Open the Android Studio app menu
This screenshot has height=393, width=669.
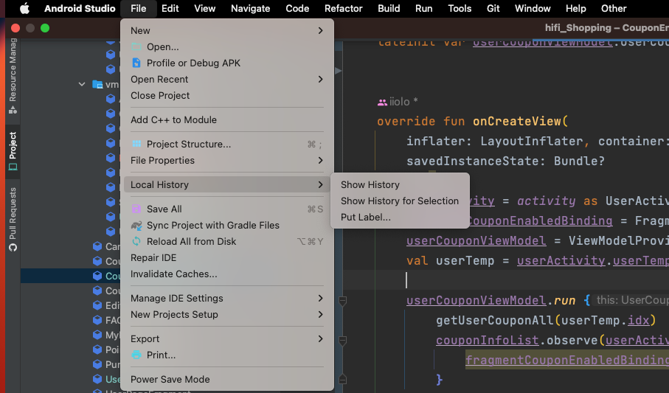pyautogui.click(x=80, y=9)
